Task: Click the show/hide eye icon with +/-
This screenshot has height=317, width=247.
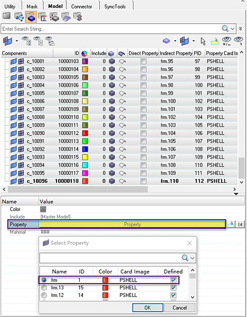Action: pyautogui.click(x=226, y=41)
